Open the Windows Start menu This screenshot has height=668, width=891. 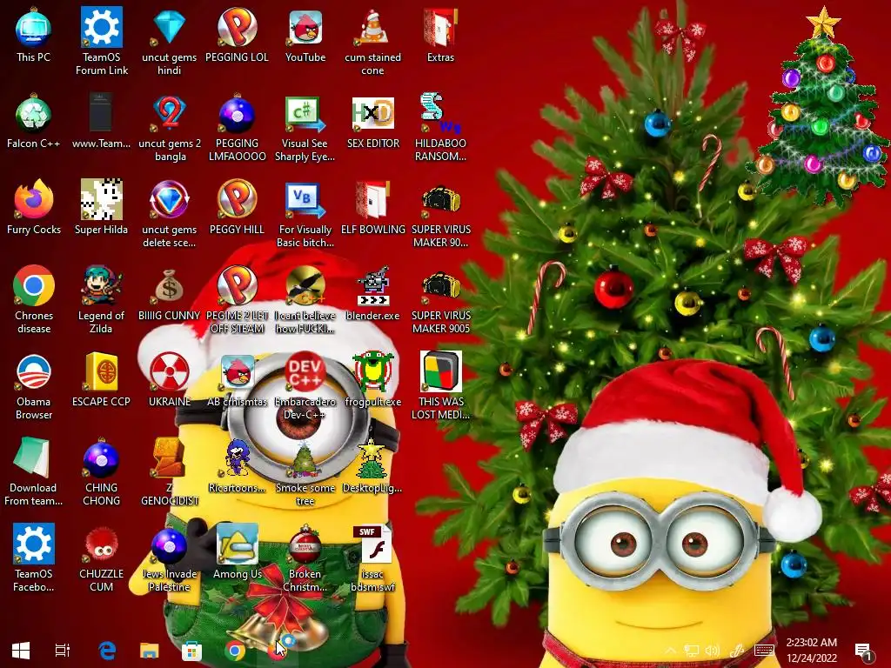(21, 651)
